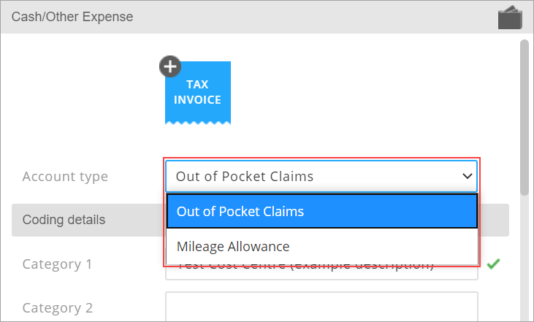Click the grey Cash/Other Expense header bar
The height and width of the screenshot is (322, 534).
[x=267, y=17]
